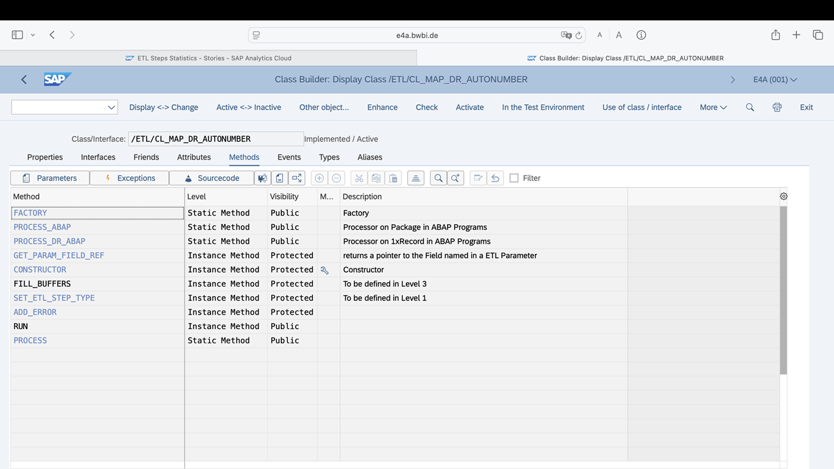Viewport: 834px width, 469px height.
Task: Cut selected method using scissors icon
Action: [358, 177]
